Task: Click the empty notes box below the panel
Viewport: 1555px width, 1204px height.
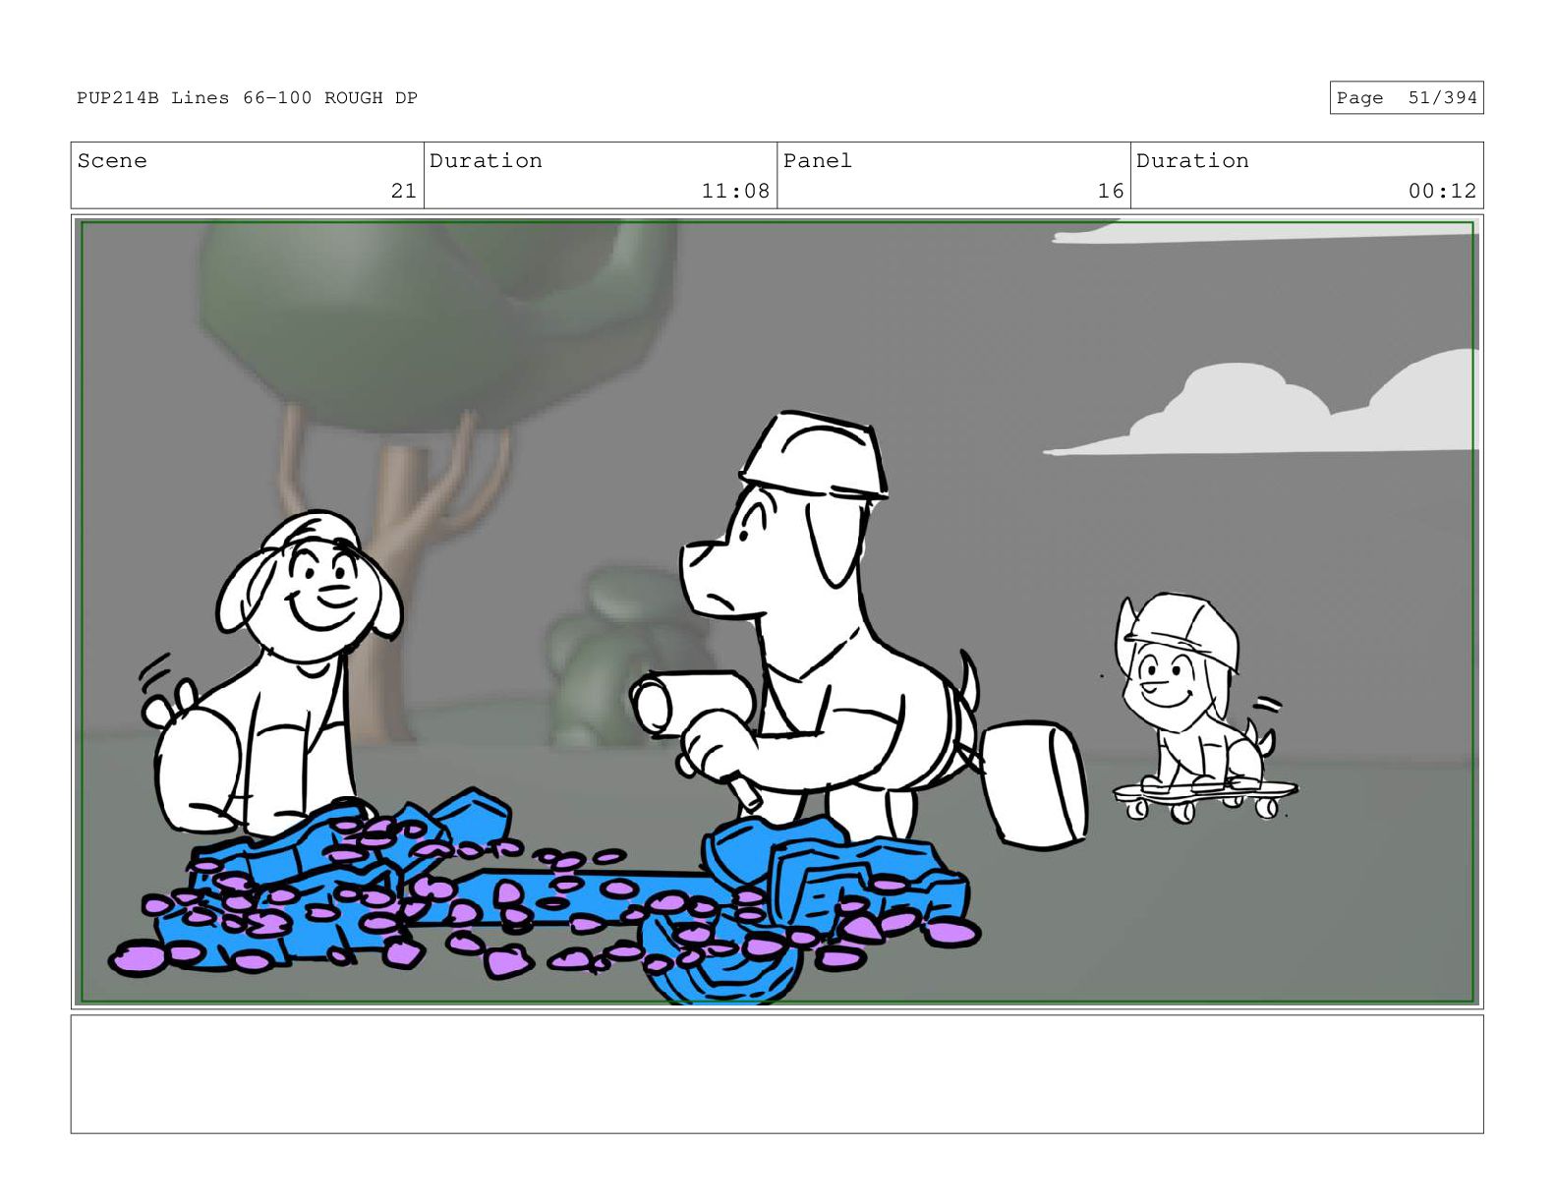Action: [x=777, y=1074]
